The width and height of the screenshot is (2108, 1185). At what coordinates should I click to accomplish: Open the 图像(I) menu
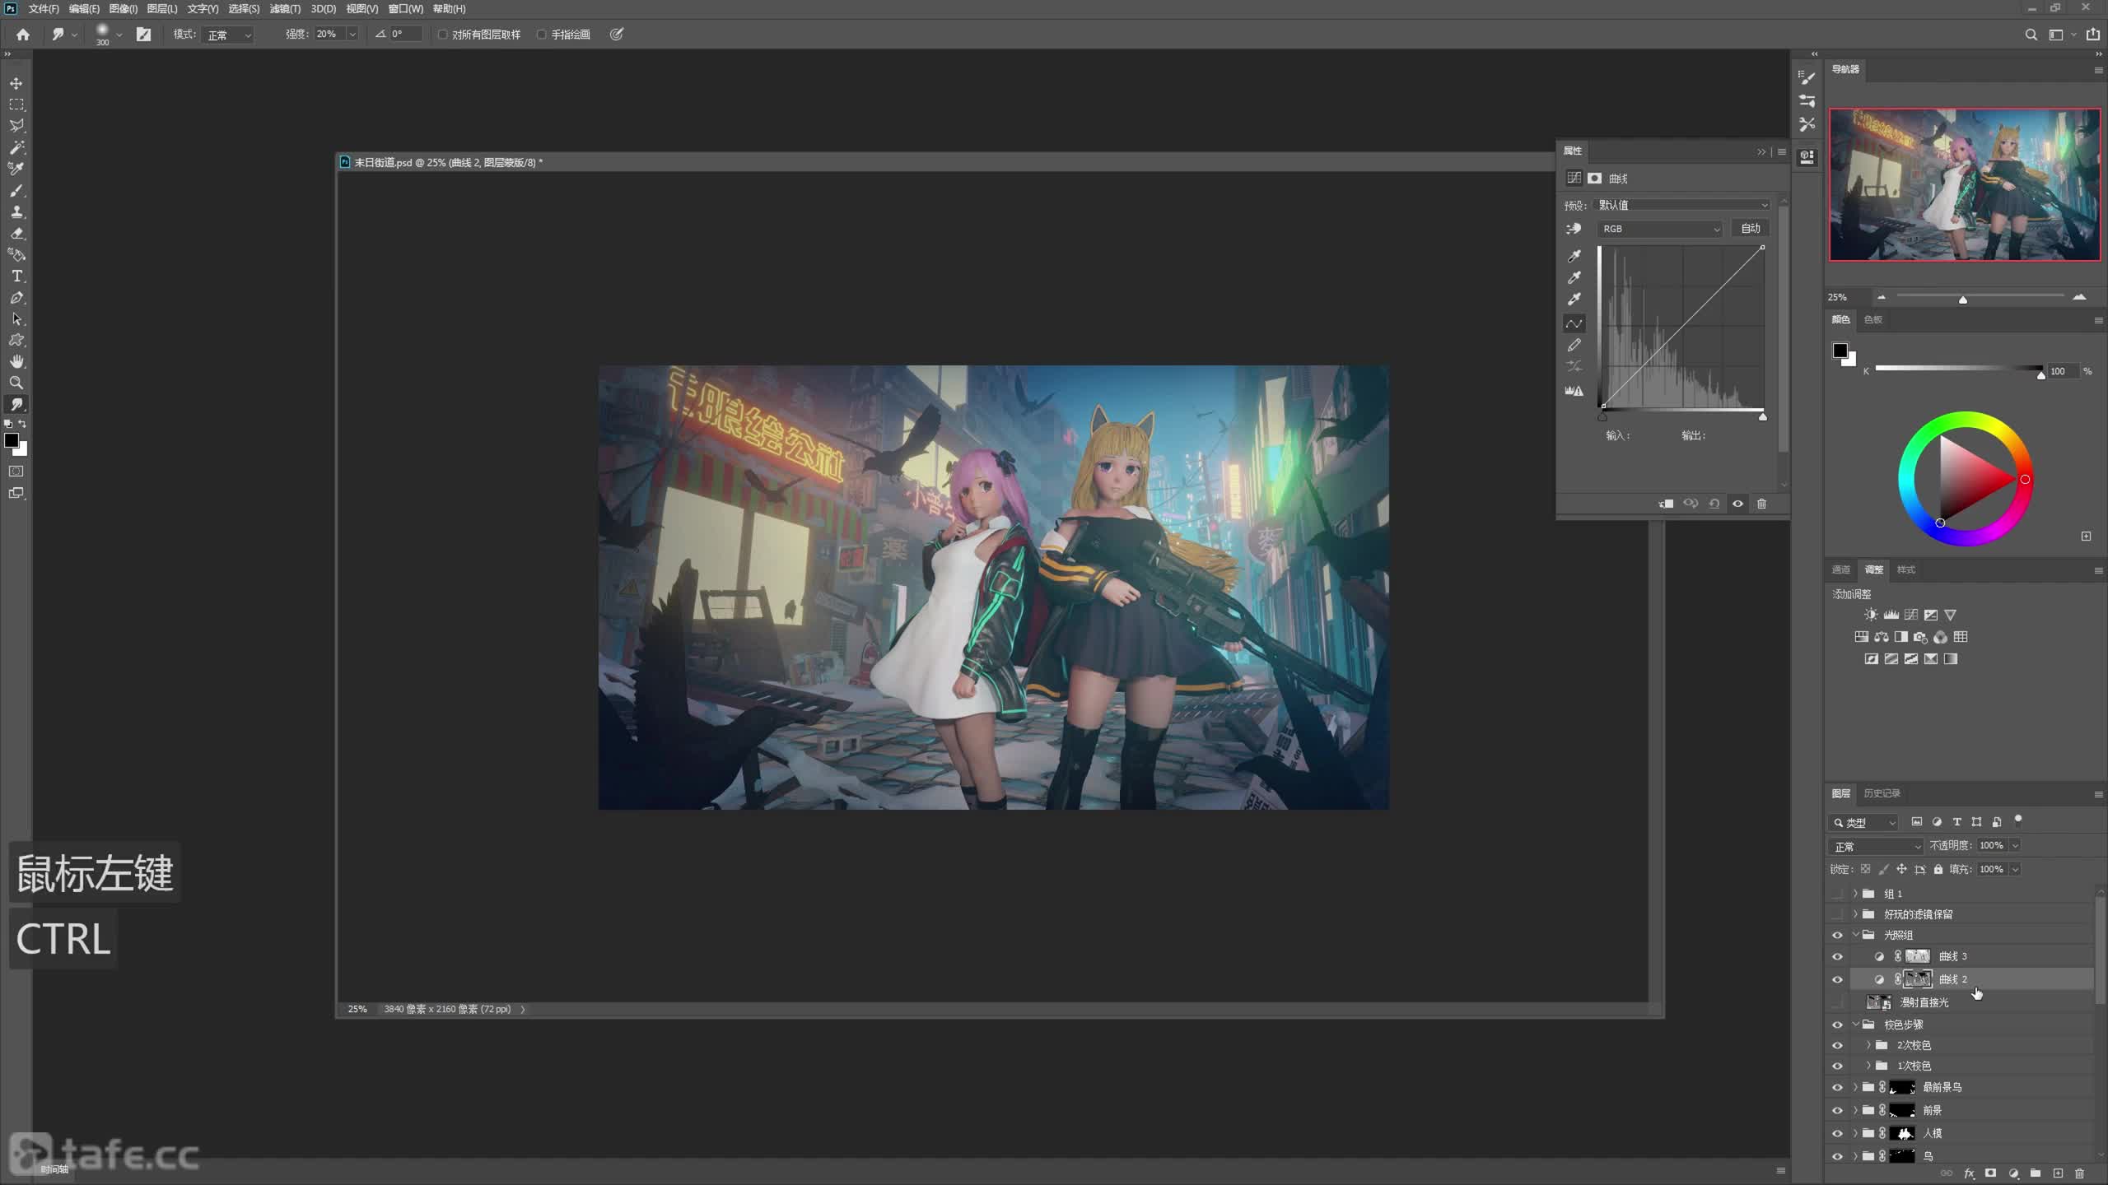pyautogui.click(x=123, y=9)
